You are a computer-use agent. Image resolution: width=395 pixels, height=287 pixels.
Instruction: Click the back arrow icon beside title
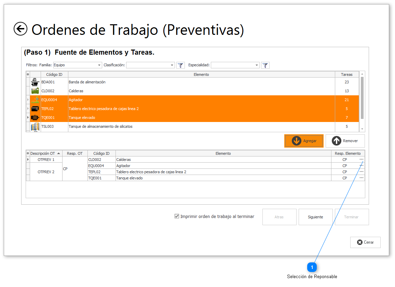21,29
